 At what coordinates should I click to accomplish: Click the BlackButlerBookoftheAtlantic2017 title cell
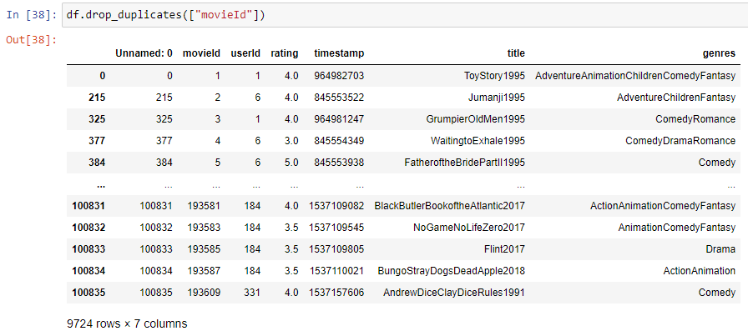[449, 206]
